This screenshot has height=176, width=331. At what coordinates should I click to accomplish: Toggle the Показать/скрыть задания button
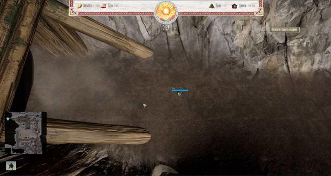pos(284,30)
